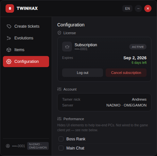Image resolution: width=157 pixels, height=156 pixels.
Task: Click the ACTIVE status badge
Action: pyautogui.click(x=138, y=47)
